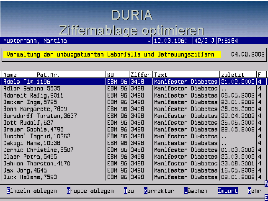Select patient row Adomeit Rafig,9011
This screenshot has width=268, height=201.
[134, 95]
